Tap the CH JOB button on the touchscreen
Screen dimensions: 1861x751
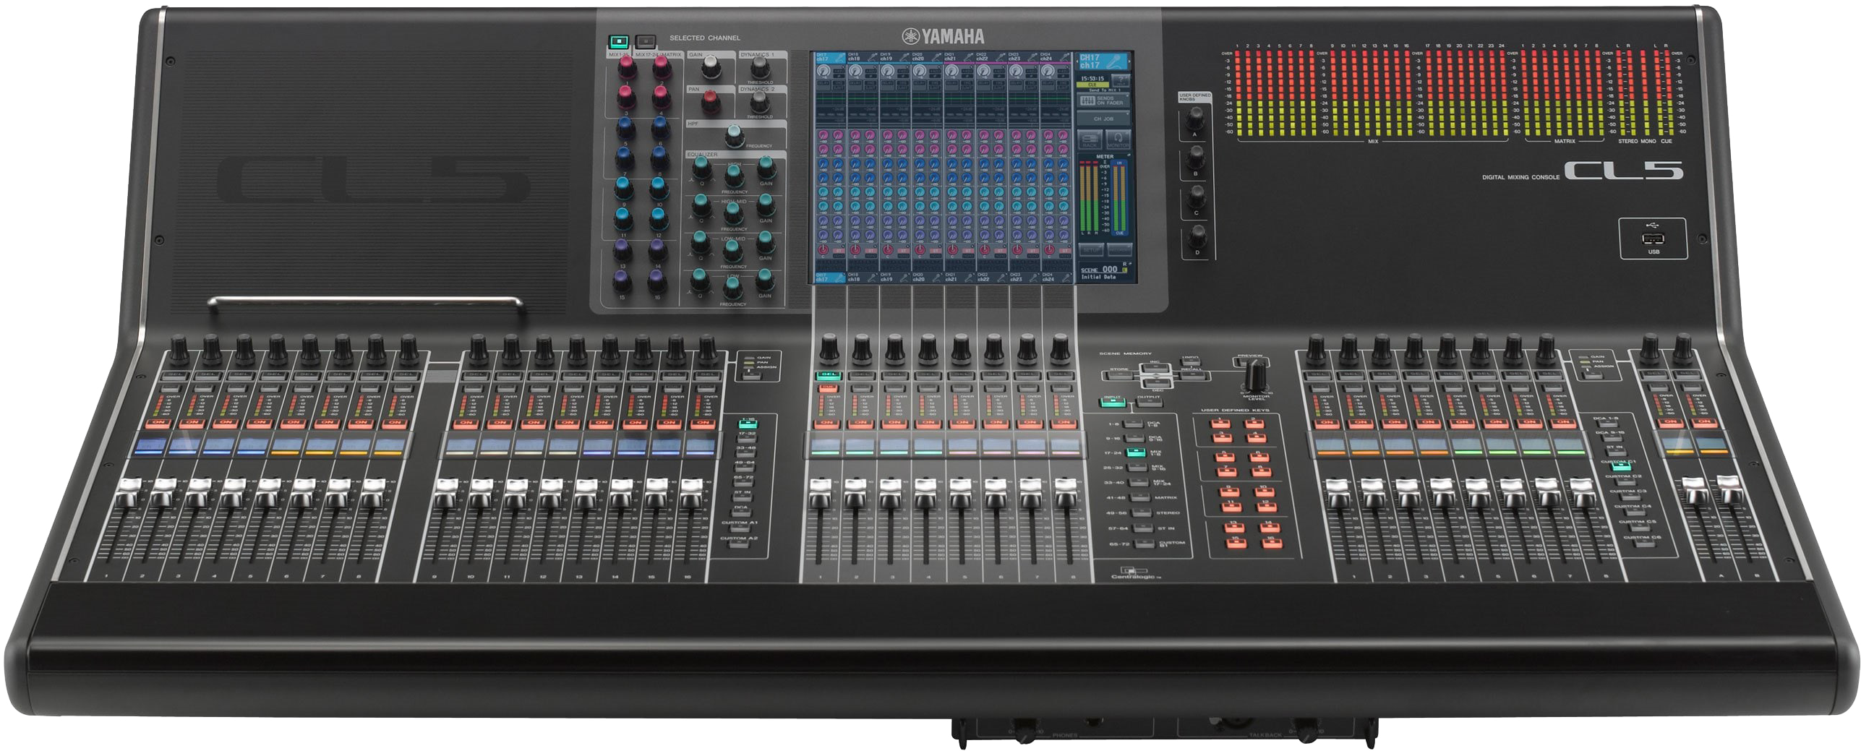[x=1104, y=119]
